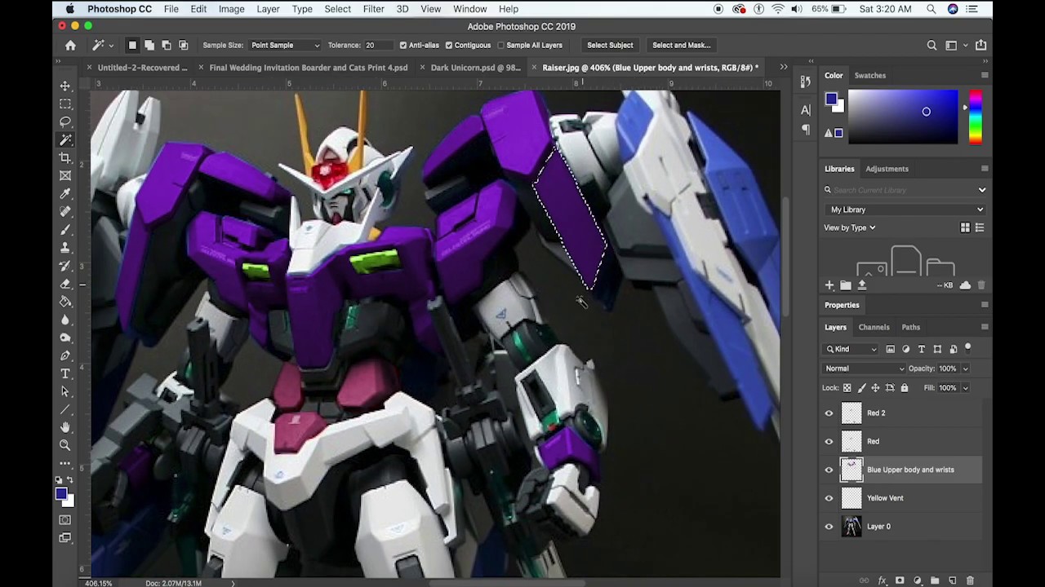The width and height of the screenshot is (1045, 587).
Task: Hide the Yellow Vent layer
Action: click(829, 498)
